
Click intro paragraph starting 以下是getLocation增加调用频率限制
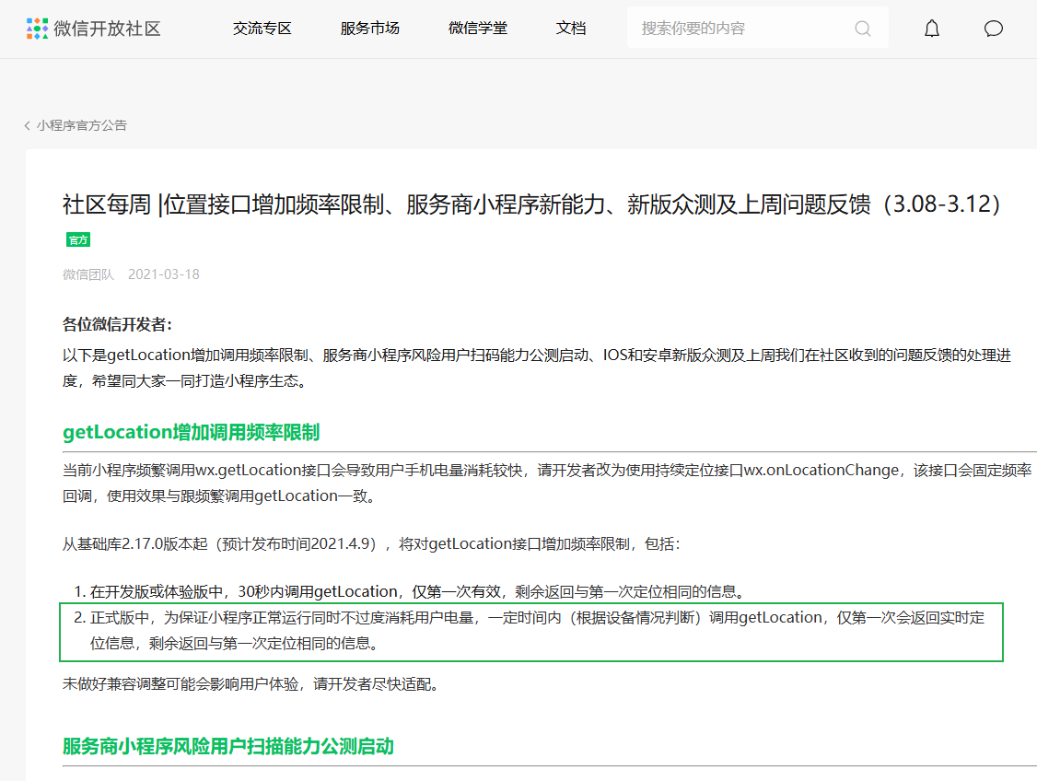(537, 368)
